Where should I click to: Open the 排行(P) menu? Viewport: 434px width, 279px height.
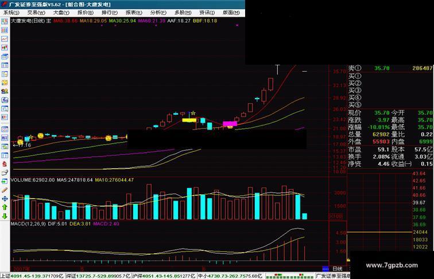(109, 13)
